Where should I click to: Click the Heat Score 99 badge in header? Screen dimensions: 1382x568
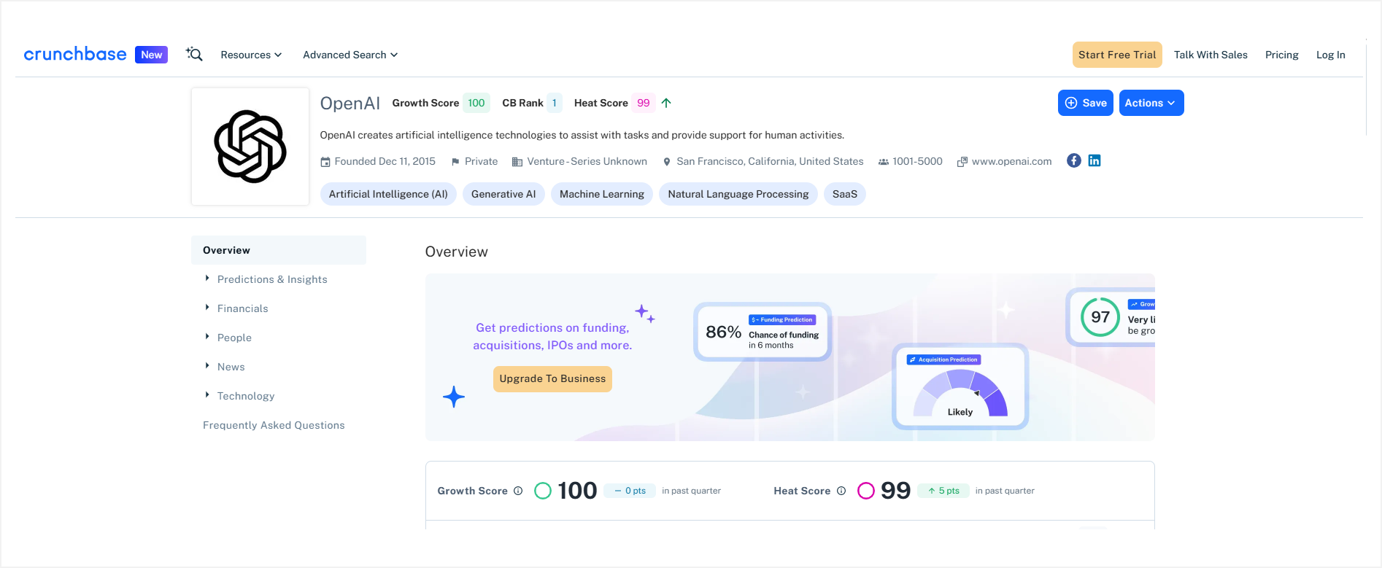(x=643, y=103)
